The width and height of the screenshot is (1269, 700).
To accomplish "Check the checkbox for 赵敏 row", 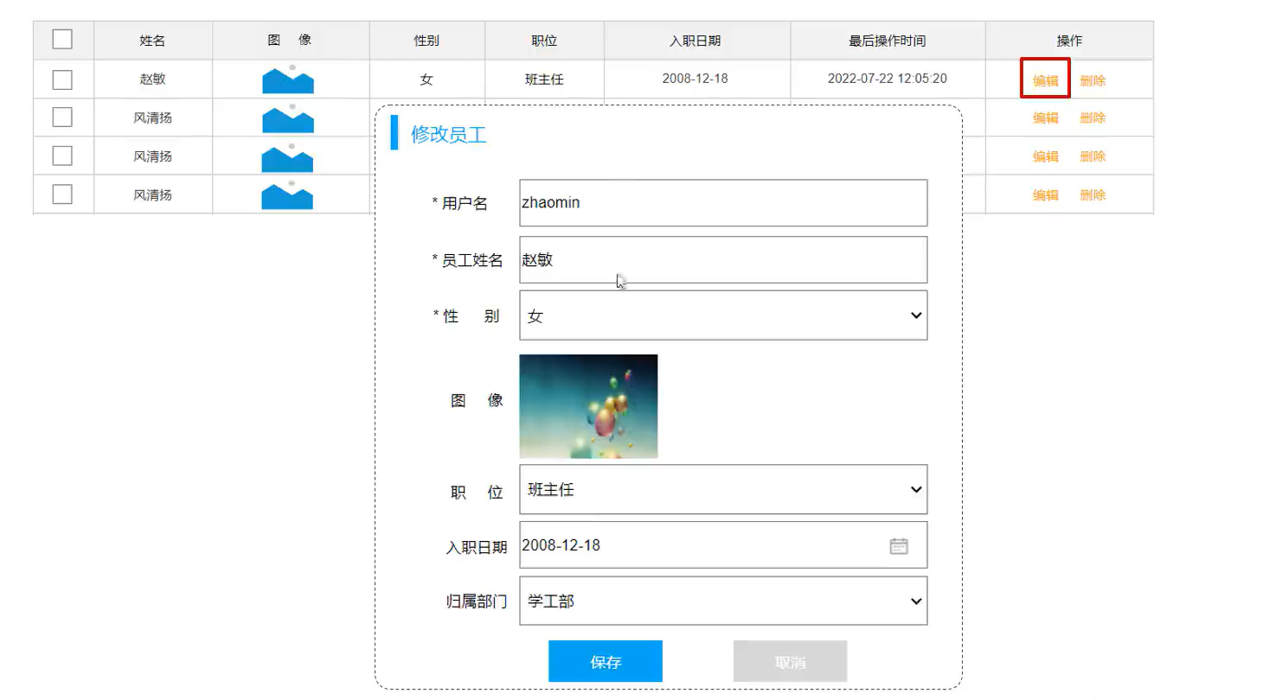I will click(62, 80).
